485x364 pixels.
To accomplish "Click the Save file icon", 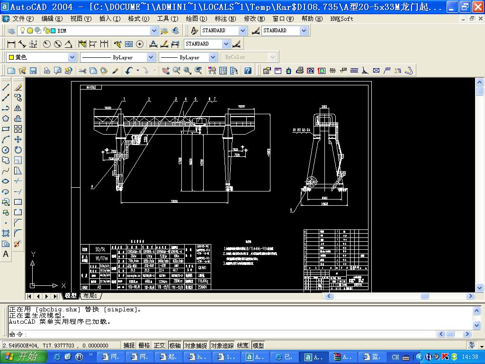I will 33,71.
